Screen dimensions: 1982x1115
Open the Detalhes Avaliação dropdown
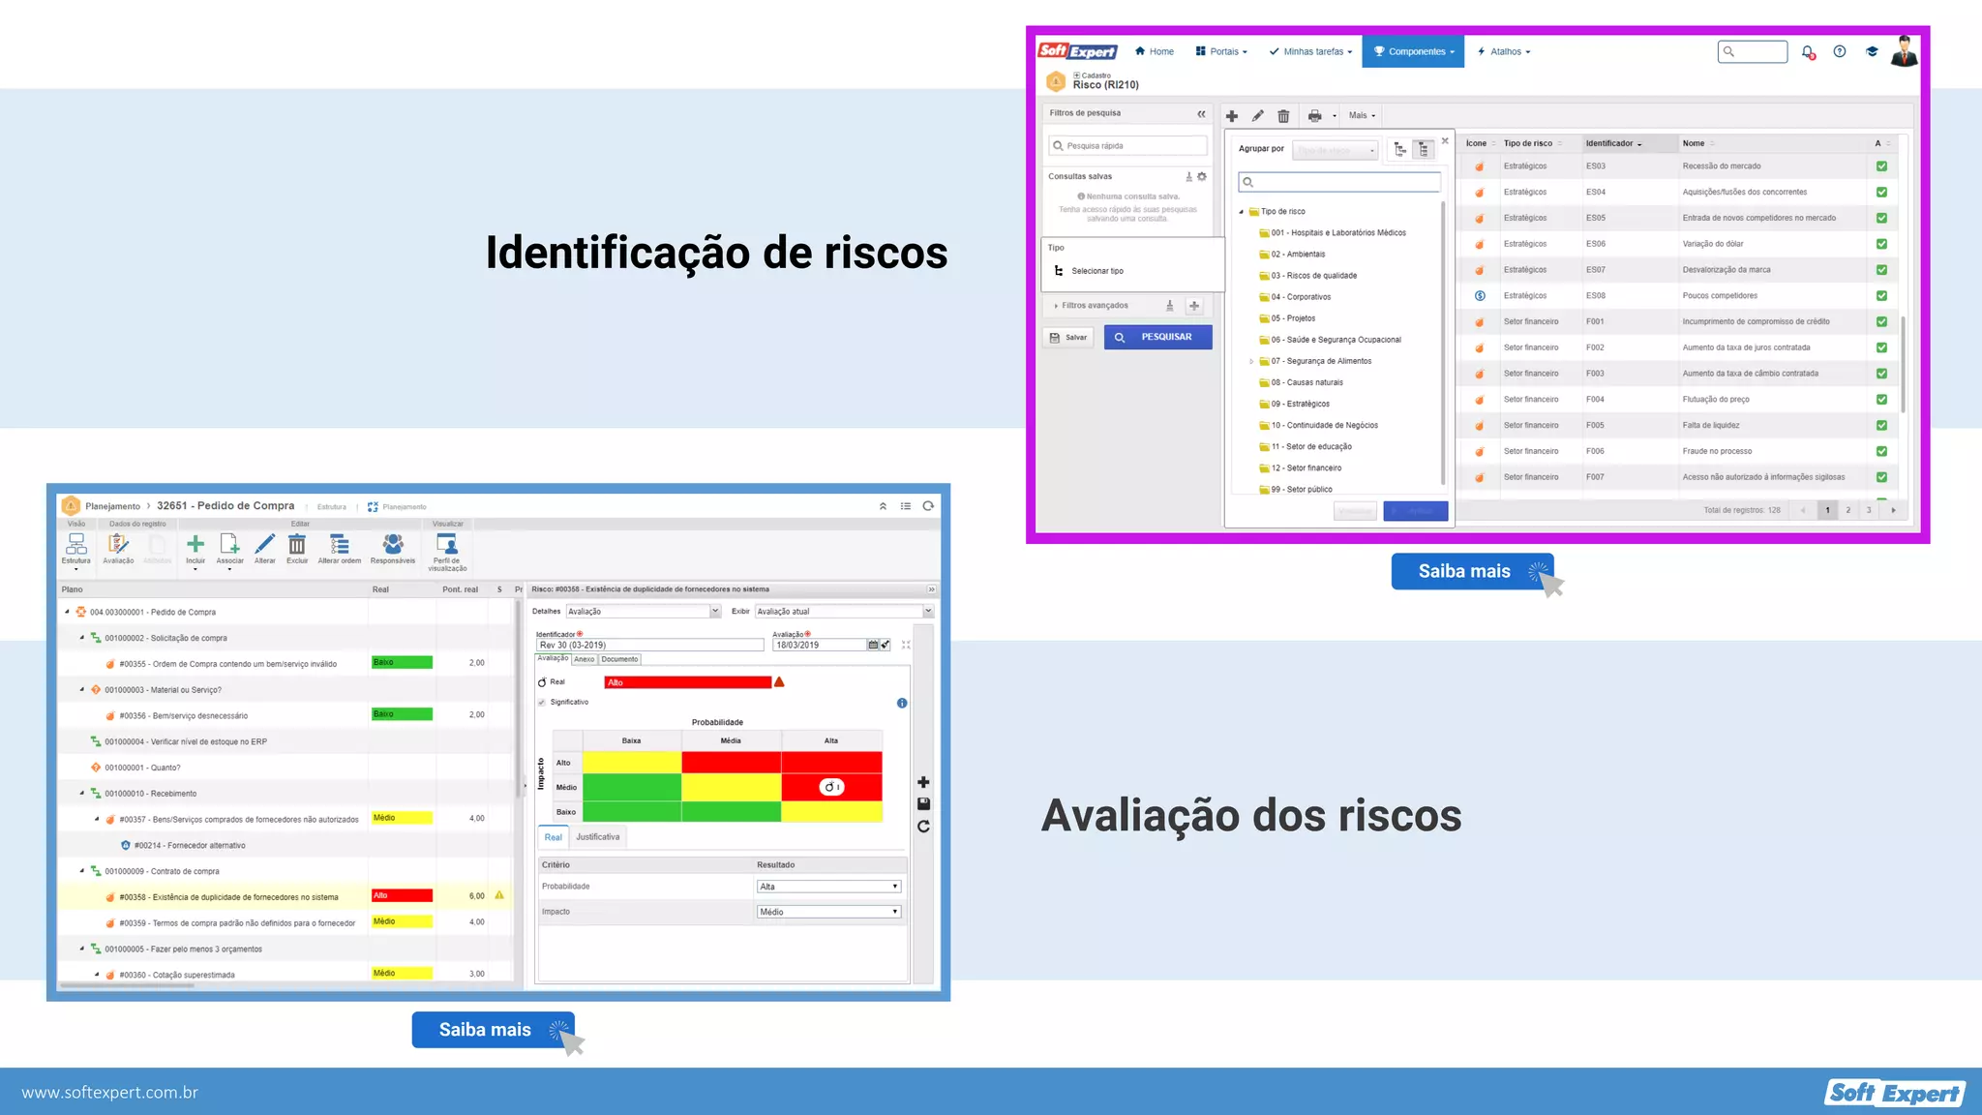(644, 612)
